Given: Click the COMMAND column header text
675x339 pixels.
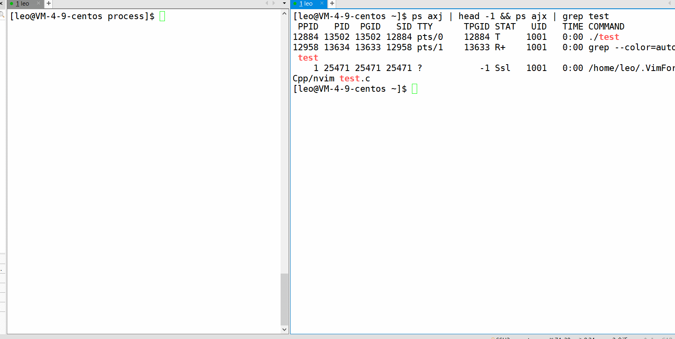Looking at the screenshot, I should [x=606, y=27].
